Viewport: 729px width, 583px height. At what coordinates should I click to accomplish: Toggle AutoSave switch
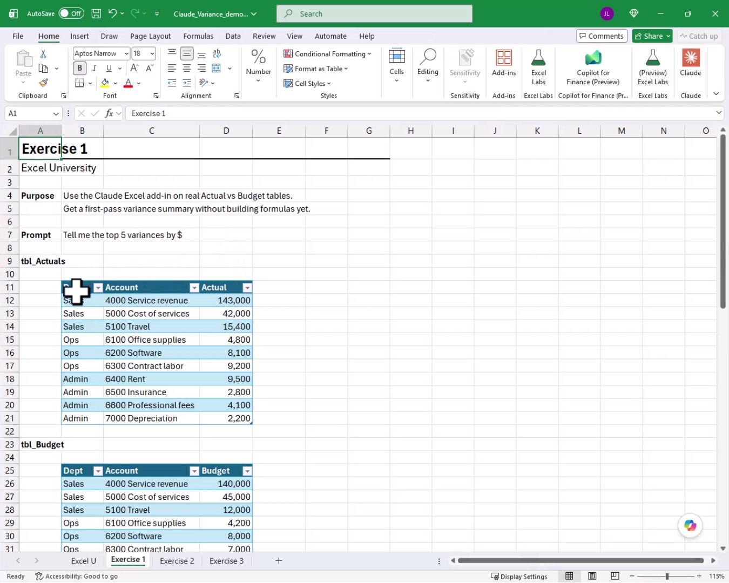point(71,13)
